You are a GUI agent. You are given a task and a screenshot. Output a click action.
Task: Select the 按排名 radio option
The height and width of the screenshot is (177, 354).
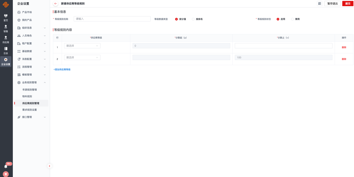pyautogui.click(x=193, y=19)
